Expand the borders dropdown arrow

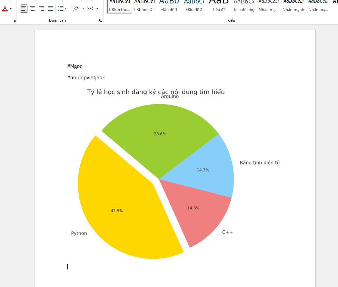97,9
